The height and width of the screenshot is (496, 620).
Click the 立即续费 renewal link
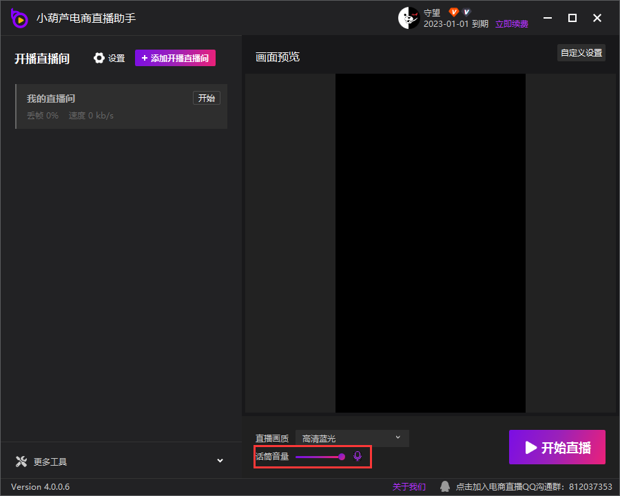(512, 24)
